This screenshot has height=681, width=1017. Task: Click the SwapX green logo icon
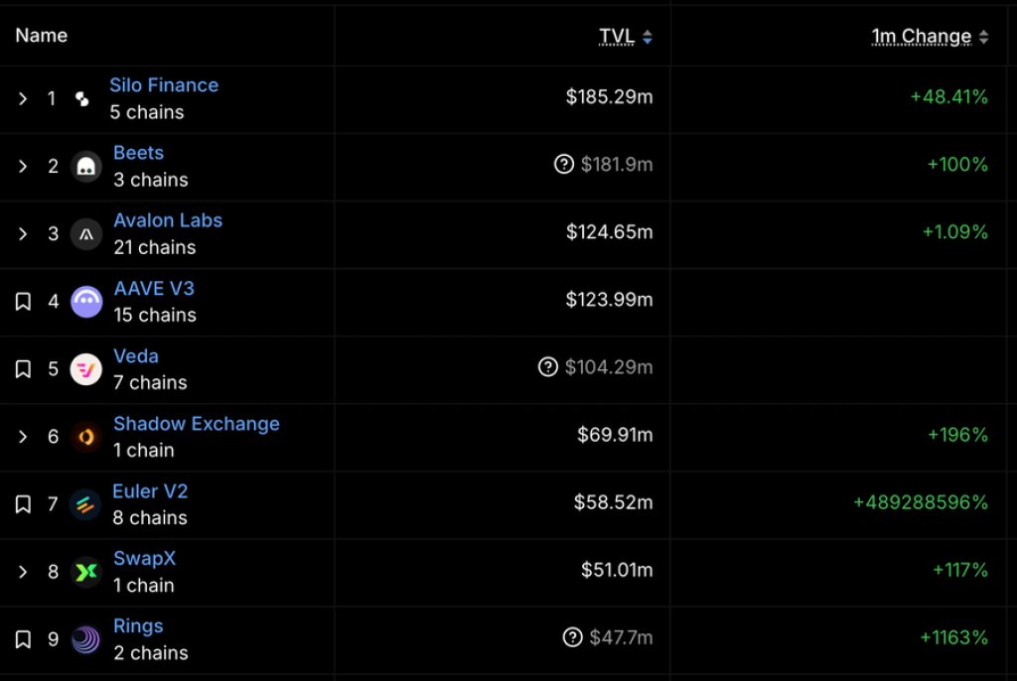click(x=86, y=572)
